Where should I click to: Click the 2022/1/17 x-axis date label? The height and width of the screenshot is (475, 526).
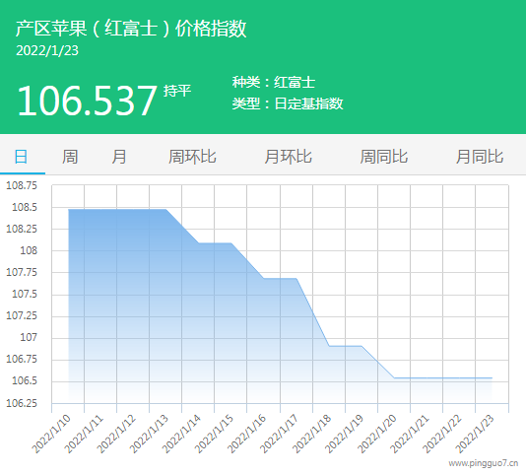click(x=279, y=434)
